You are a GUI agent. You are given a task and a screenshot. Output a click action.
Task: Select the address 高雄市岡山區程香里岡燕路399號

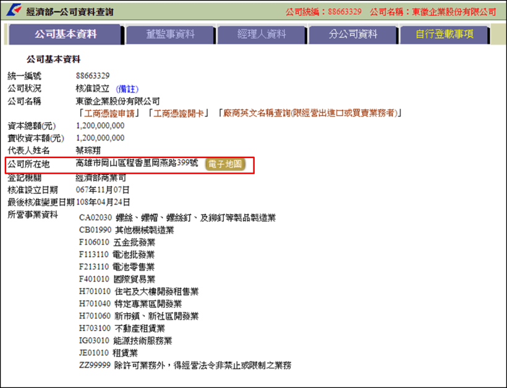coord(137,163)
